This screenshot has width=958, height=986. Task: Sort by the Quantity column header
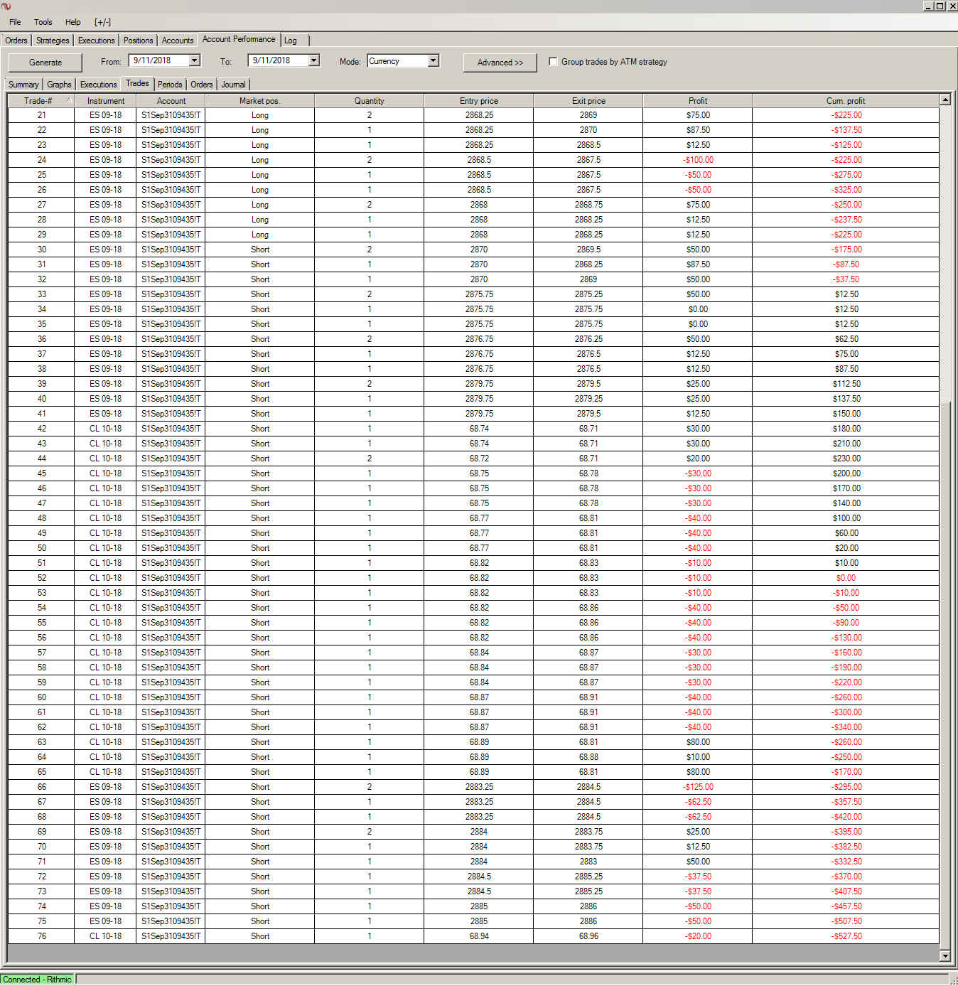(370, 101)
